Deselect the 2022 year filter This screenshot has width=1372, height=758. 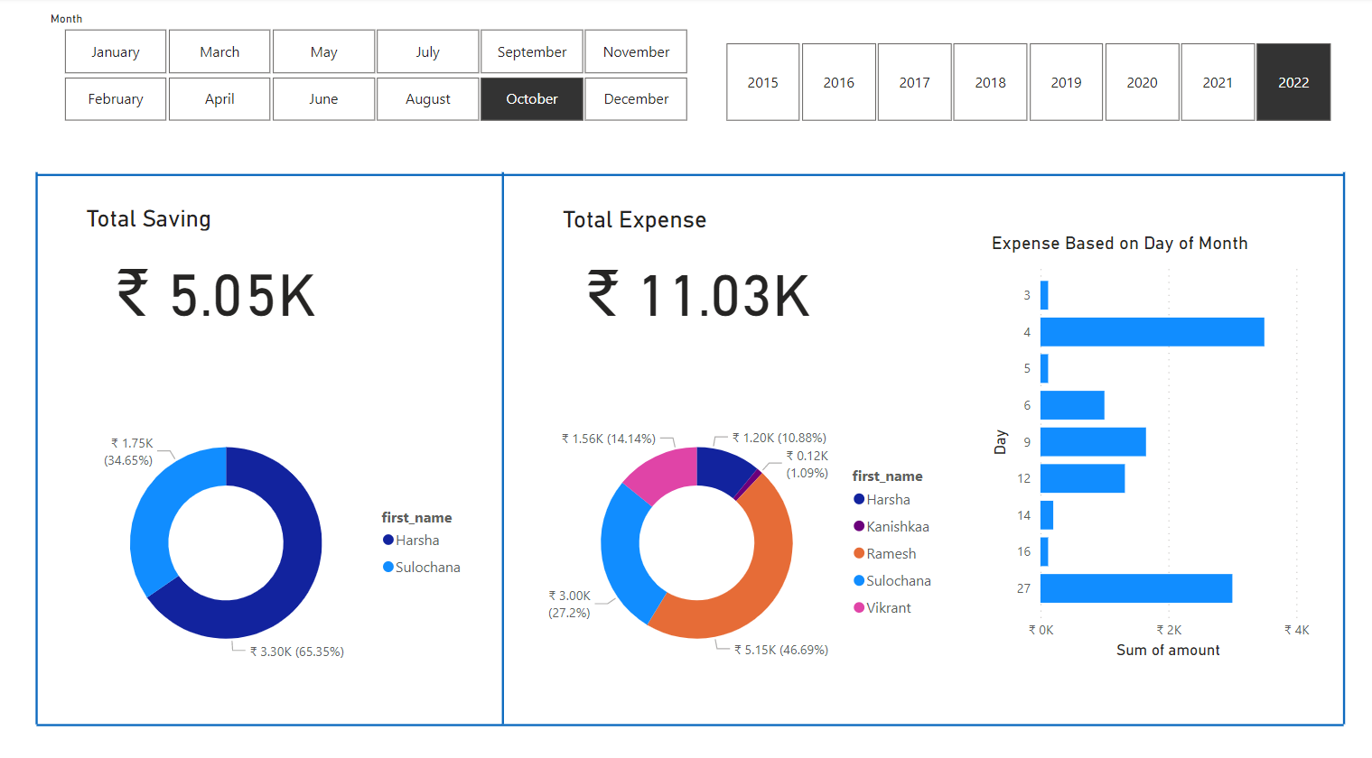(x=1293, y=82)
